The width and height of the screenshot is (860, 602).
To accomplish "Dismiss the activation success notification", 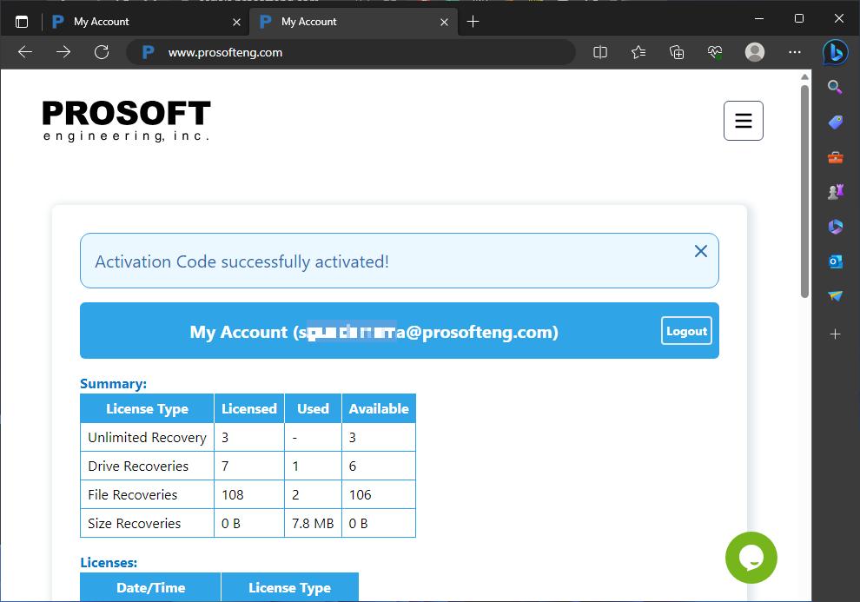I will coord(701,251).
